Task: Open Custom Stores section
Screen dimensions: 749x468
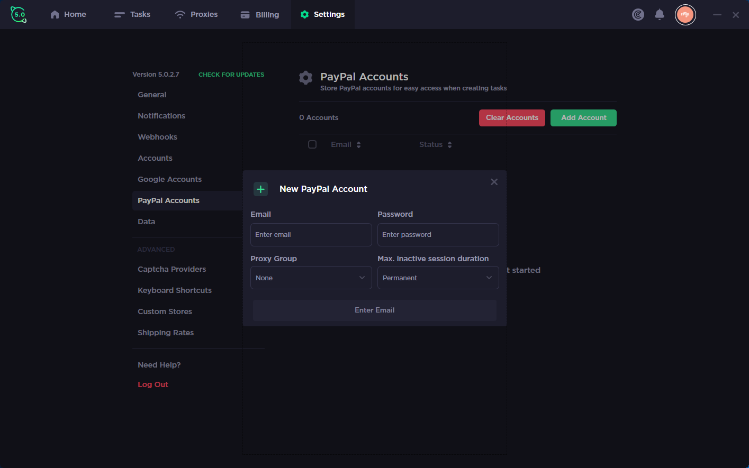Action: [x=165, y=311]
